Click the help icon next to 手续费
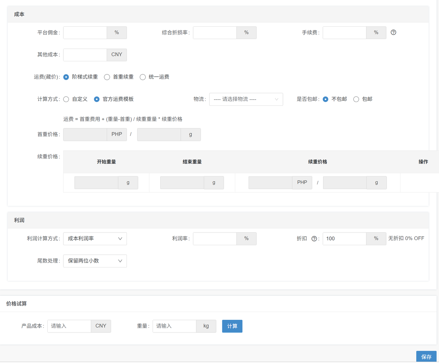The image size is (439, 363). [393, 33]
